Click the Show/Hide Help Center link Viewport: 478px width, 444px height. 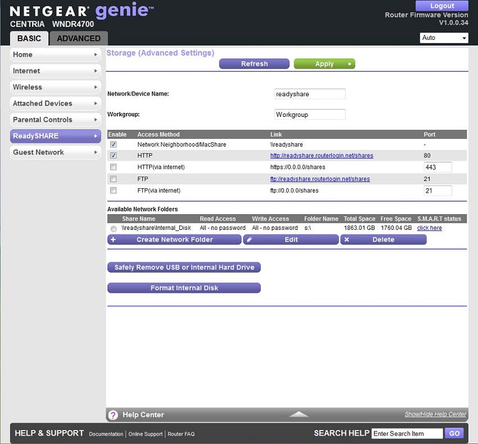(x=435, y=414)
